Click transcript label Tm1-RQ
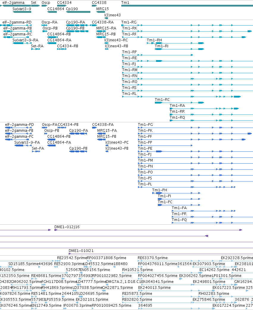The image size is (253, 310). click(177, 118)
